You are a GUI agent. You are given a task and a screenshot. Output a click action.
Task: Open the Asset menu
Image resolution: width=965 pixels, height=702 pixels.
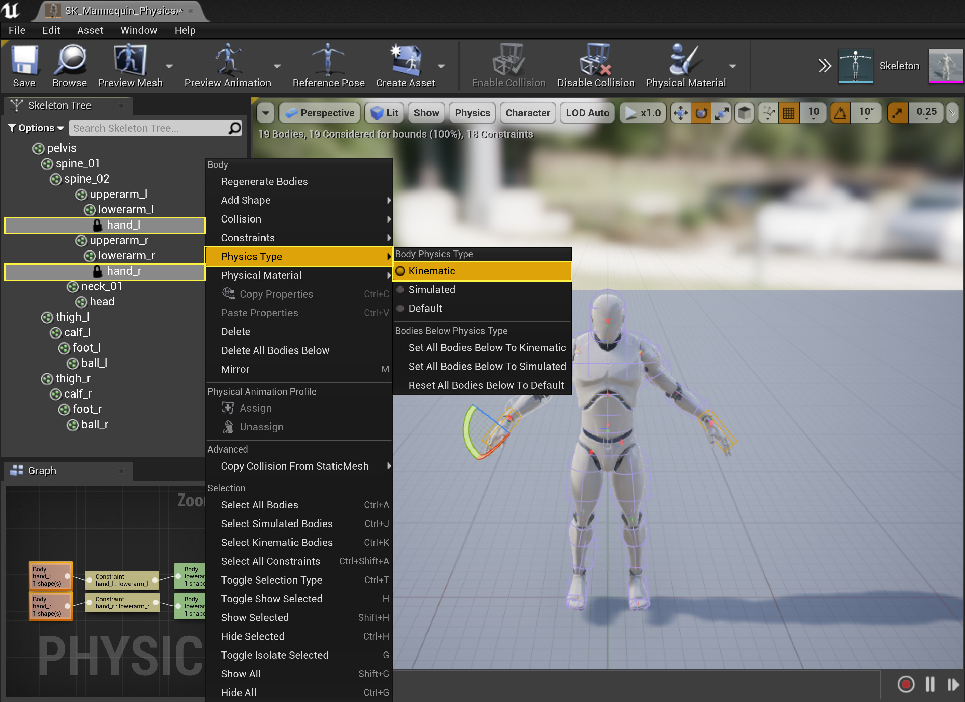point(90,30)
